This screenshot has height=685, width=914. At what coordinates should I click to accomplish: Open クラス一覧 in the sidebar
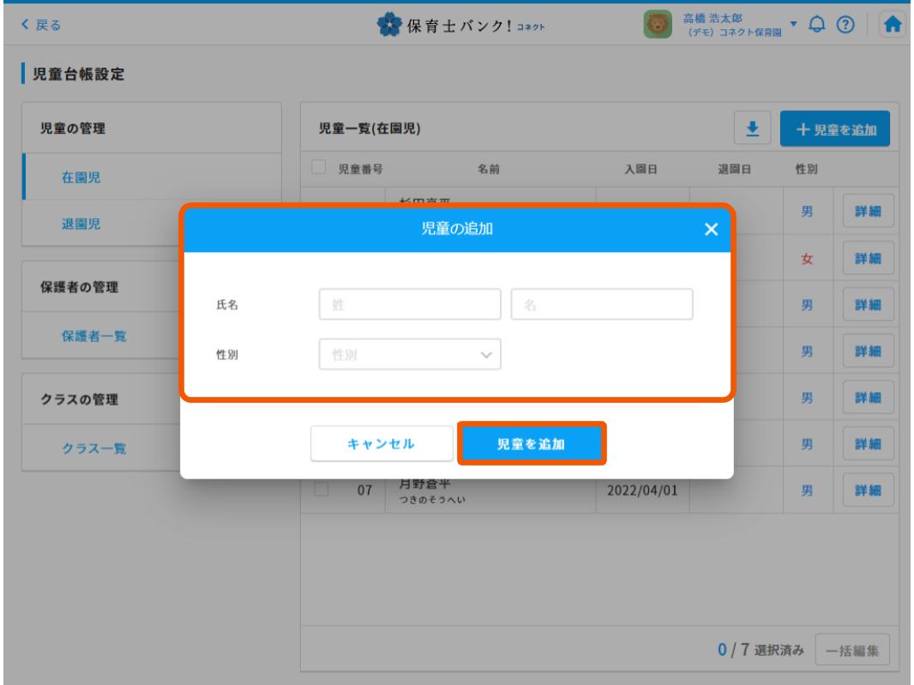93,447
